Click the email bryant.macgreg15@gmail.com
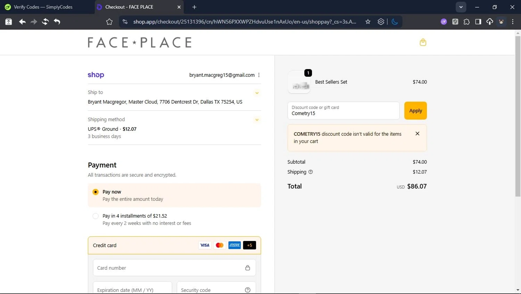Image resolution: width=521 pixels, height=294 pixels. point(222,75)
